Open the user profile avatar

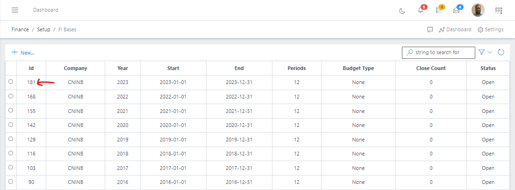point(478,10)
